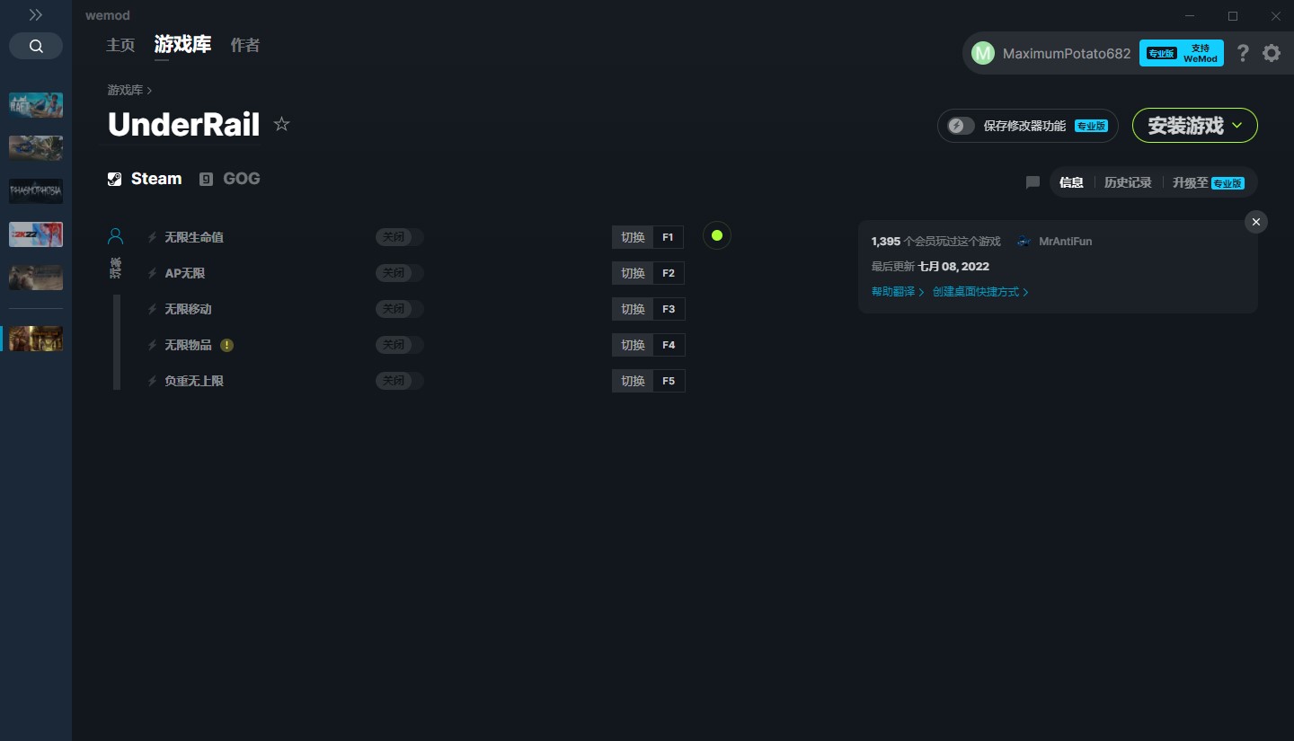Screen dimensions: 1294x741
Task: Click the F3 hotkey box
Action: point(669,309)
